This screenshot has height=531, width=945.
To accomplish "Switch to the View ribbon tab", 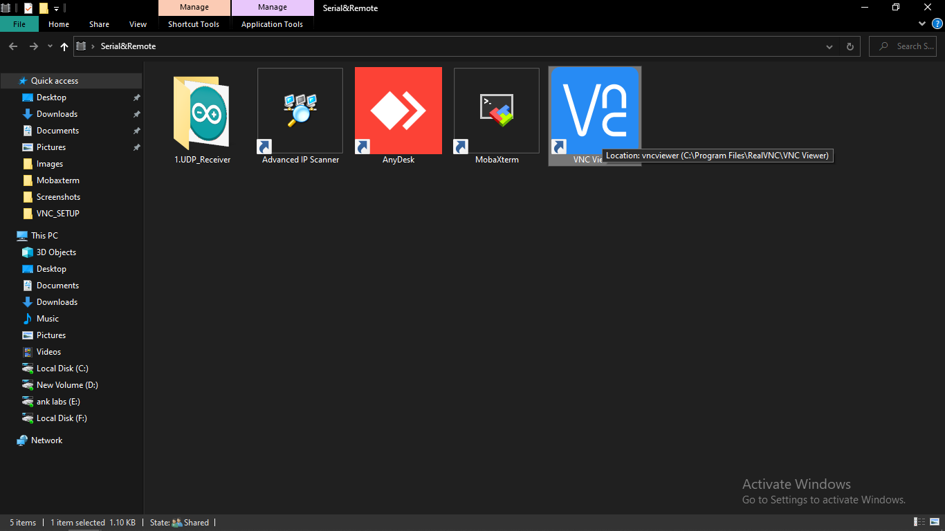I will click(138, 24).
